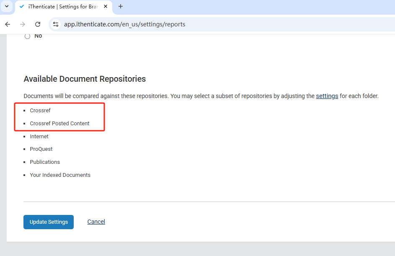395x256 pixels.
Task: Reload the page with refresh icon
Action: tap(38, 24)
